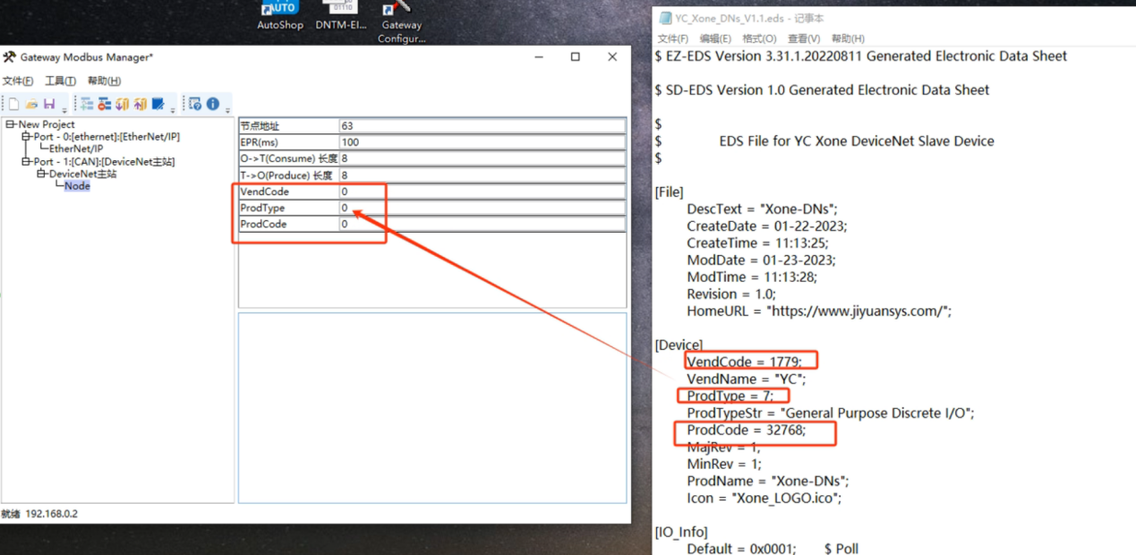The height and width of the screenshot is (555, 1136).
Task: Collapse the New Project tree root
Action: 11,124
